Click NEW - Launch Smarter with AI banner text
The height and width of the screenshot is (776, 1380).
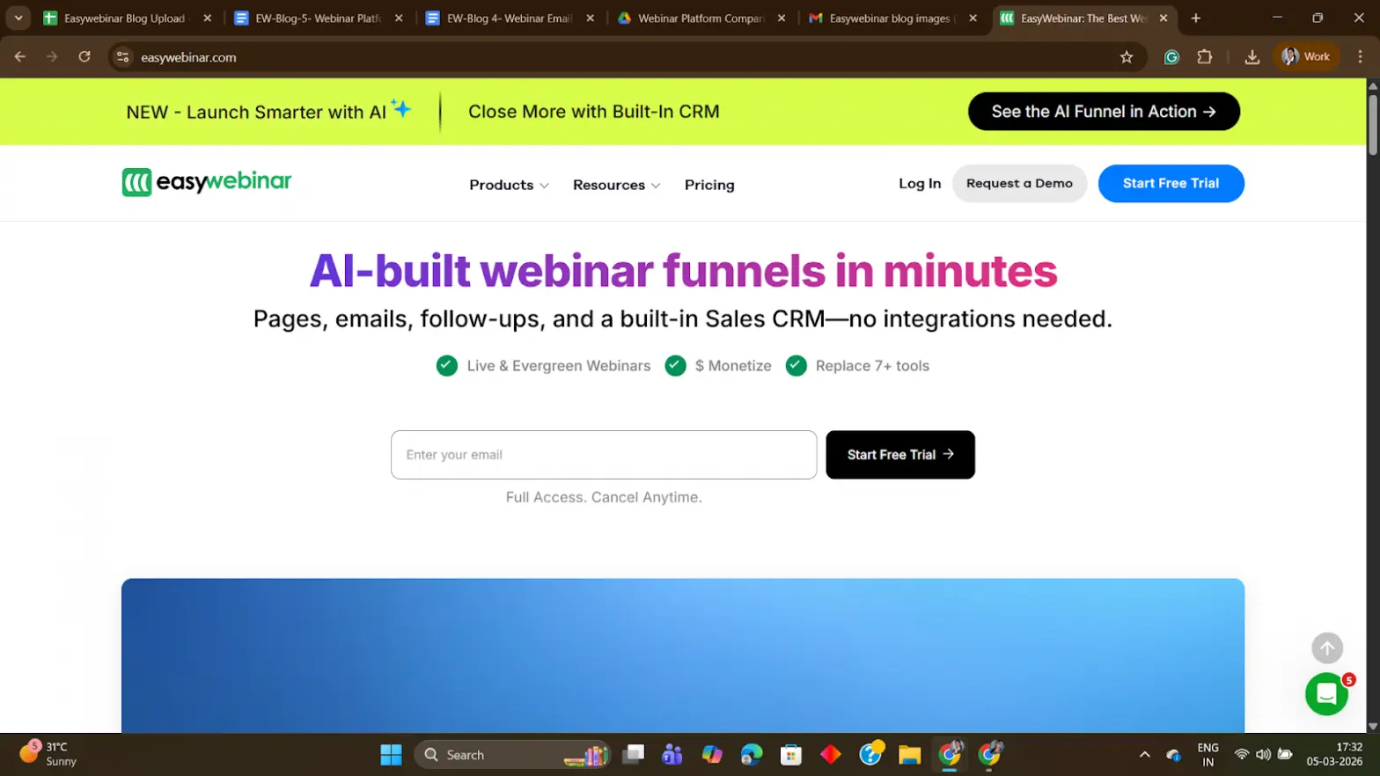[x=268, y=112]
